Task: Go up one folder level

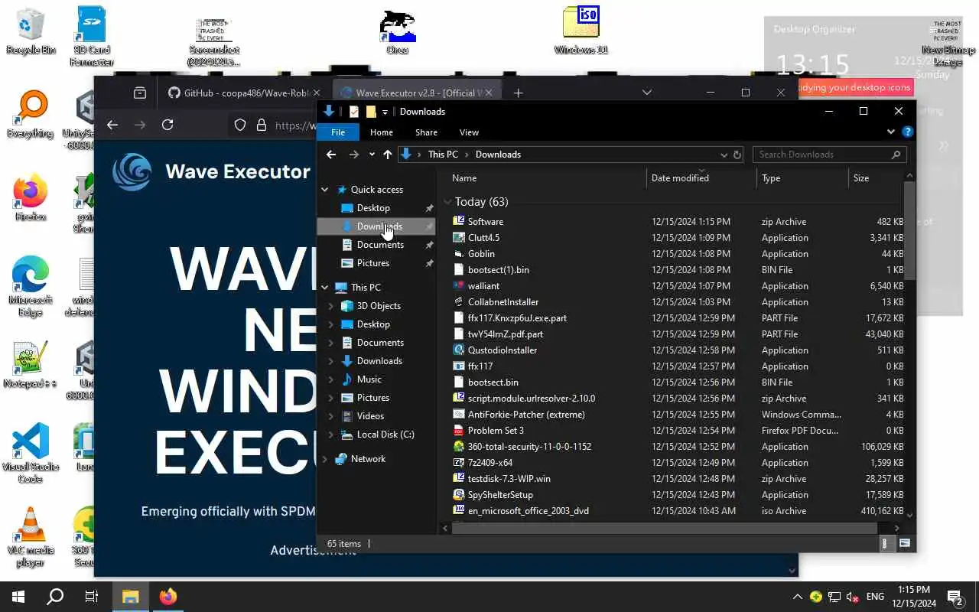Action: tap(388, 155)
